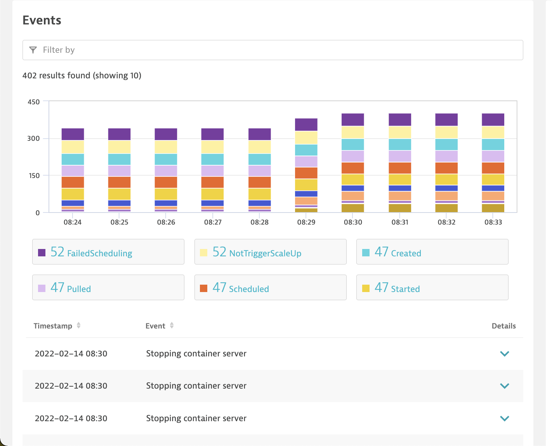
Task: Click the 150 y-axis label
Action: [x=34, y=176]
